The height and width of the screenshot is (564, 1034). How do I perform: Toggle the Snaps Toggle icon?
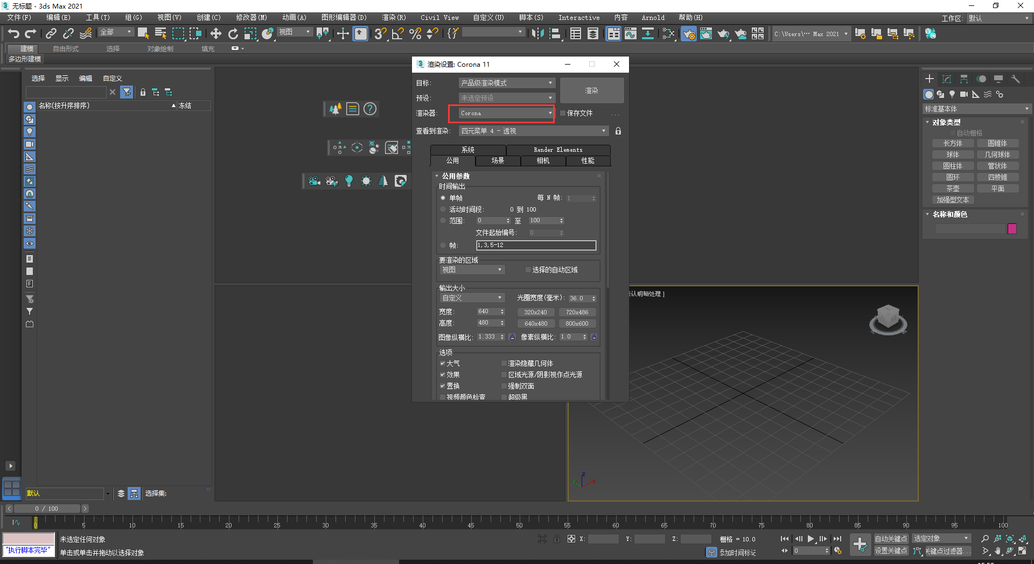pyautogui.click(x=380, y=33)
